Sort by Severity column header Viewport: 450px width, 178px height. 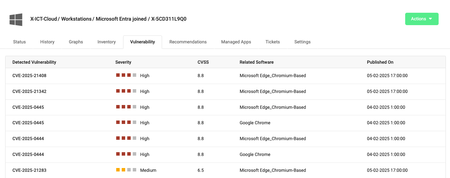pyautogui.click(x=123, y=62)
